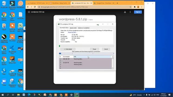The image size is (173, 97).
Task: Select connection row 1 with 568.306 KB
Action: (85, 59)
